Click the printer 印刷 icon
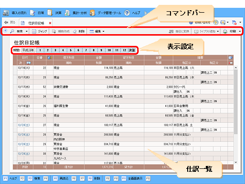The image size is (245, 184). [225, 31]
